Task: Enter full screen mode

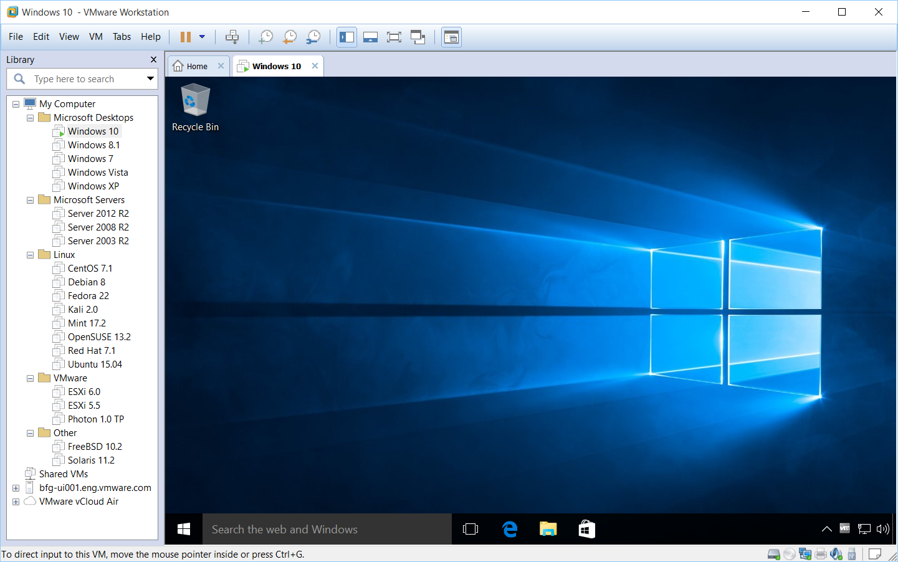Action: (394, 37)
